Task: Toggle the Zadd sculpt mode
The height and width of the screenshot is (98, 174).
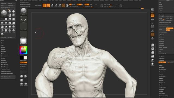Action: click(x=87, y=4)
